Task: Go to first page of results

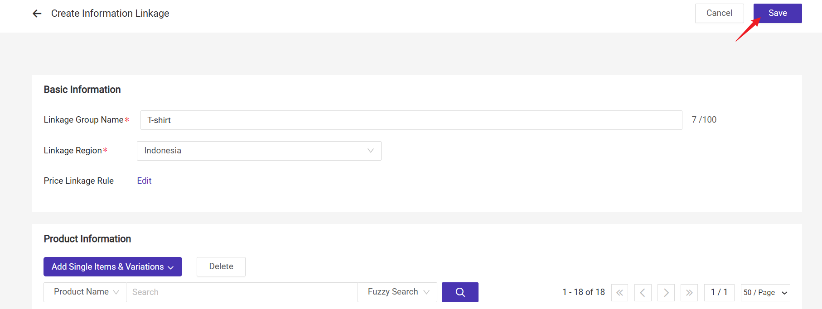Action: pos(619,293)
